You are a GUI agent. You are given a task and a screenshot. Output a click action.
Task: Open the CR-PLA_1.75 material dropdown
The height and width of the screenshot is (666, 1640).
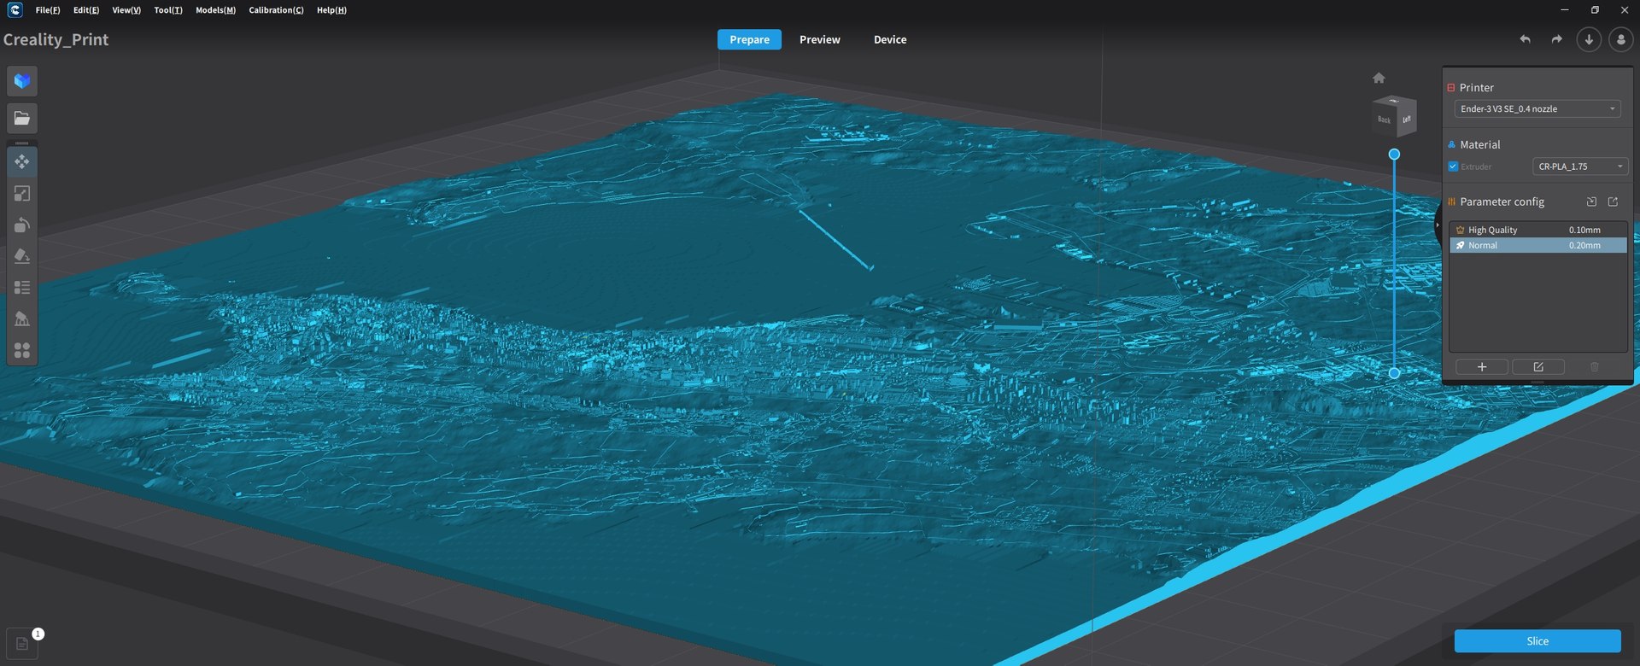pos(1580,166)
